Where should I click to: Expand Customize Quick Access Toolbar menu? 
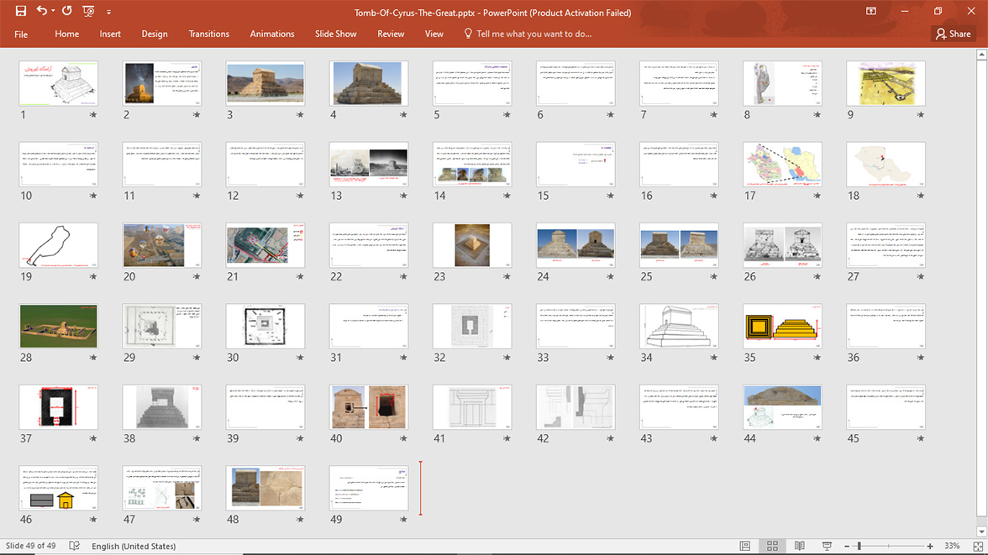tap(108, 12)
